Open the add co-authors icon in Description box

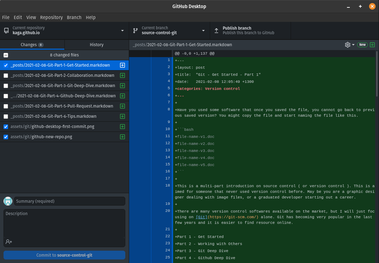tap(8, 241)
